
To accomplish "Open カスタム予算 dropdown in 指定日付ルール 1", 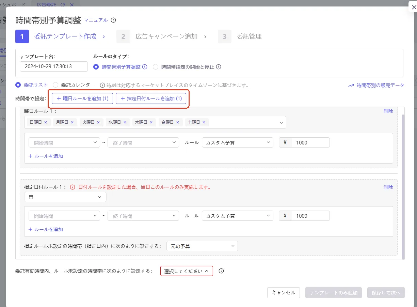I will pyautogui.click(x=238, y=216).
